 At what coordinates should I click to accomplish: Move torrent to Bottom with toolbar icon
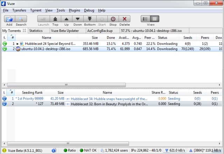[x=90, y=19]
